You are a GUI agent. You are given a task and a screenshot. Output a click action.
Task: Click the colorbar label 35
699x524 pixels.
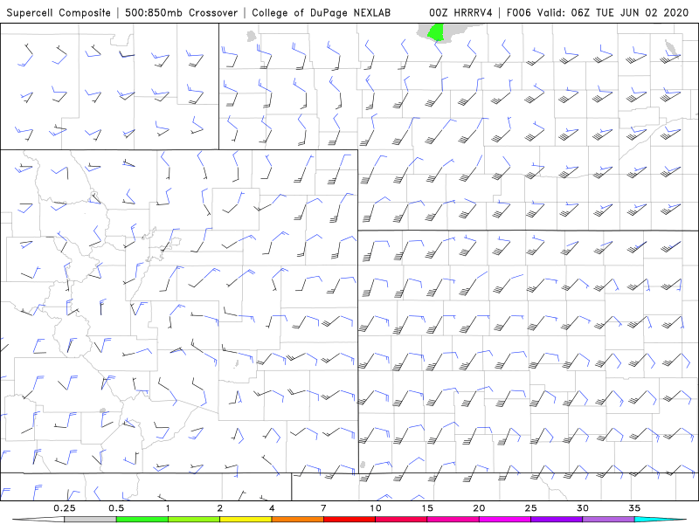[x=634, y=508]
